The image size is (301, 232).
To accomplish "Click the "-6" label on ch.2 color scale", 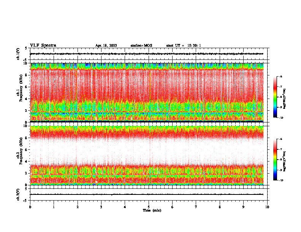I will point(280,139).
